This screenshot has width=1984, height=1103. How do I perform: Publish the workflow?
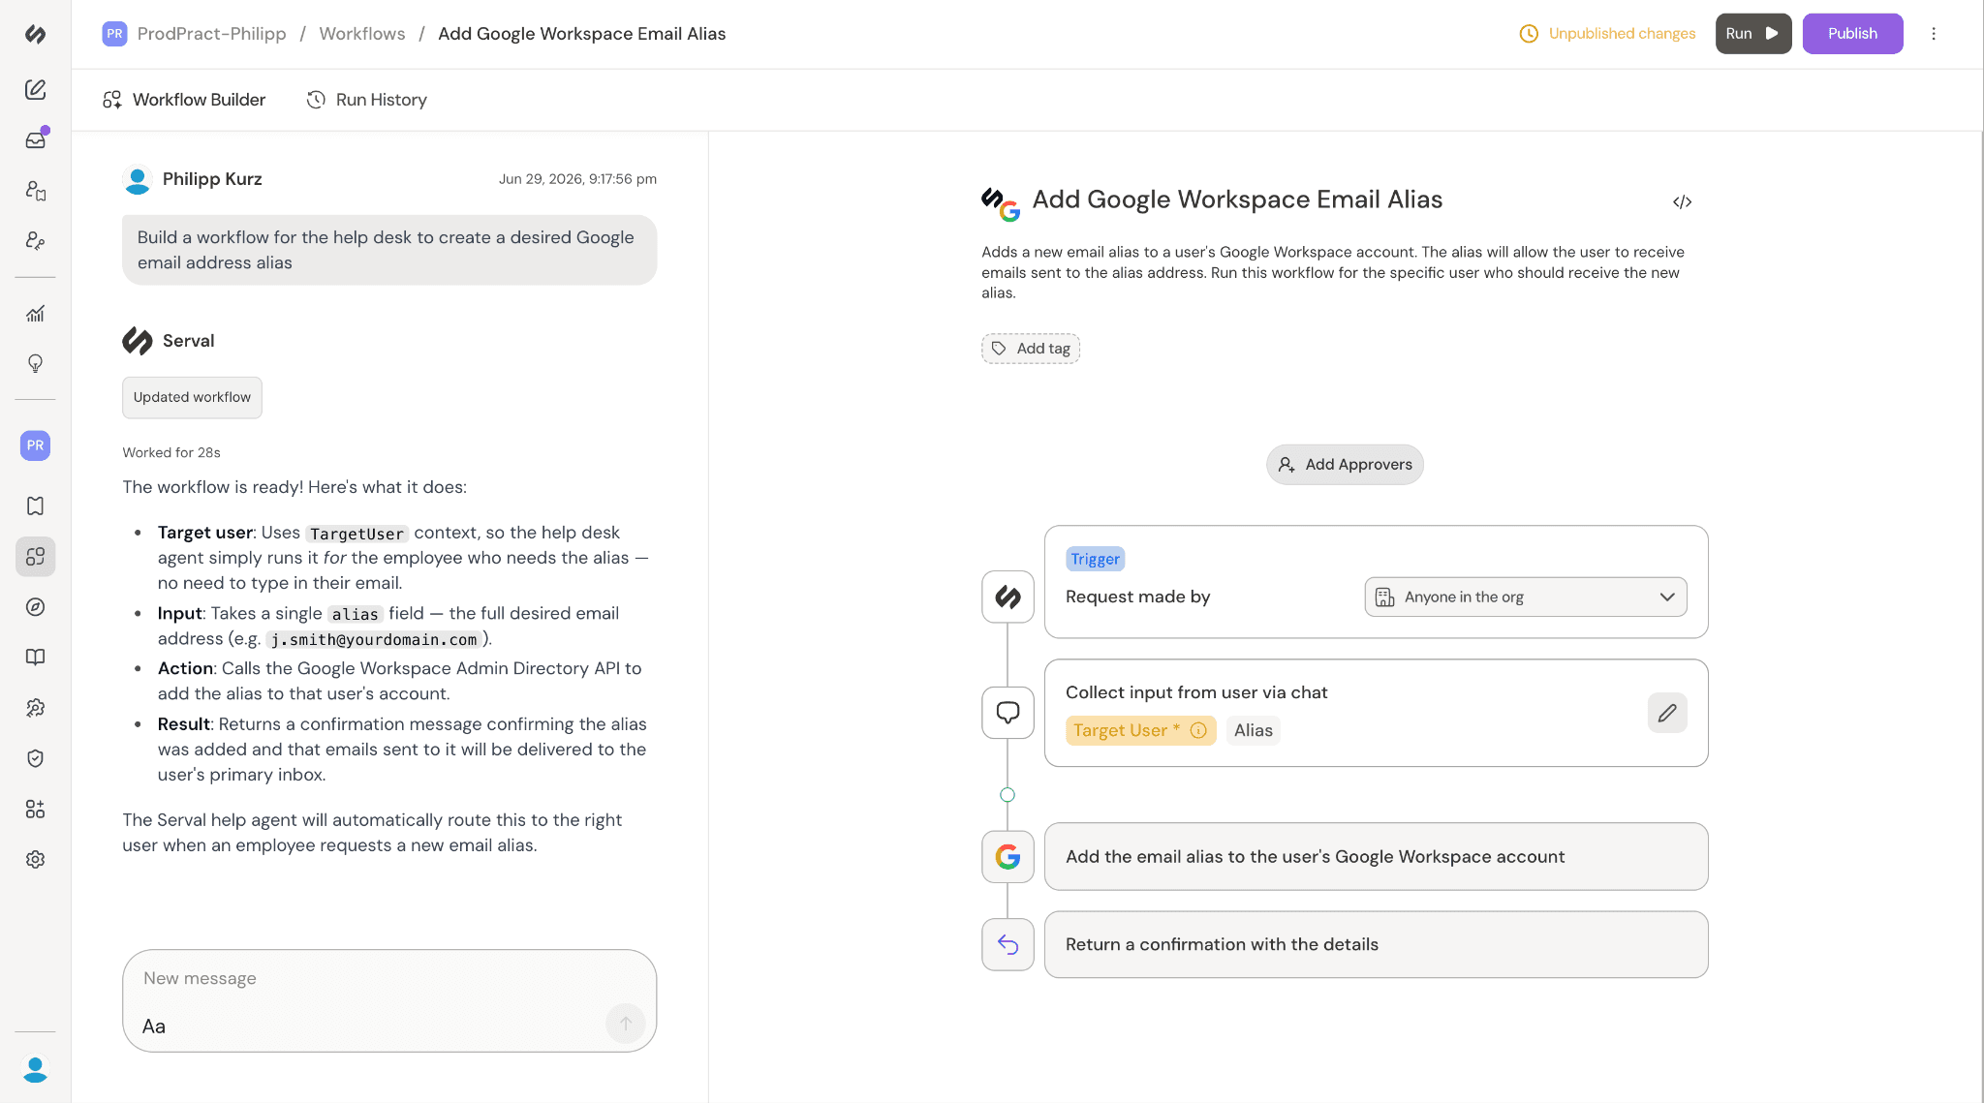1852,34
